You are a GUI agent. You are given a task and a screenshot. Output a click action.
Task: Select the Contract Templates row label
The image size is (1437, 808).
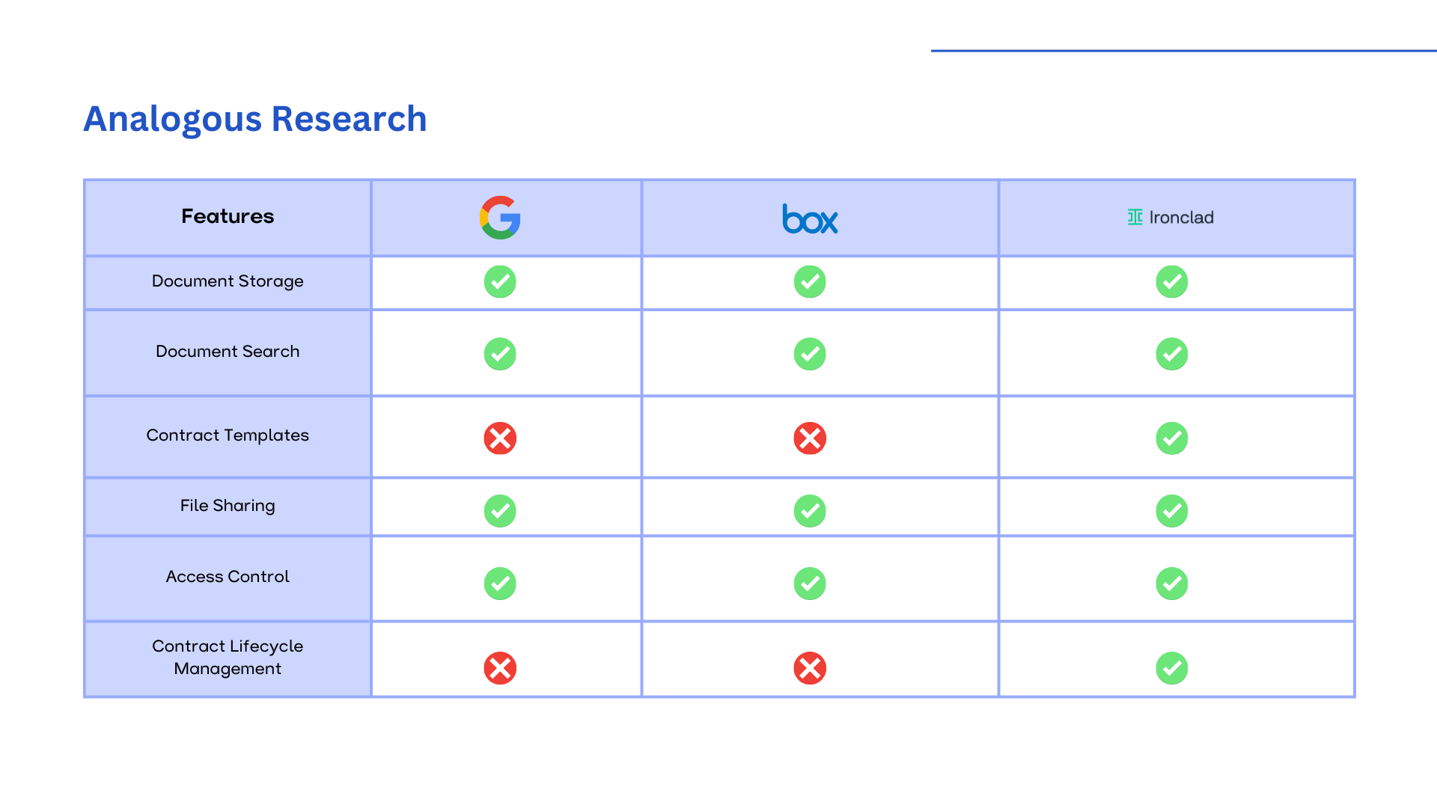228,435
